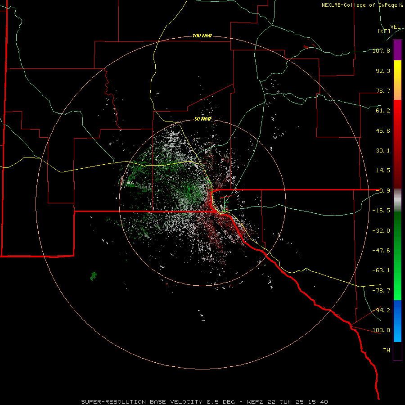Image resolution: width=405 pixels, height=405 pixels.
Task: Click the TH legend label
Action: coord(387,351)
